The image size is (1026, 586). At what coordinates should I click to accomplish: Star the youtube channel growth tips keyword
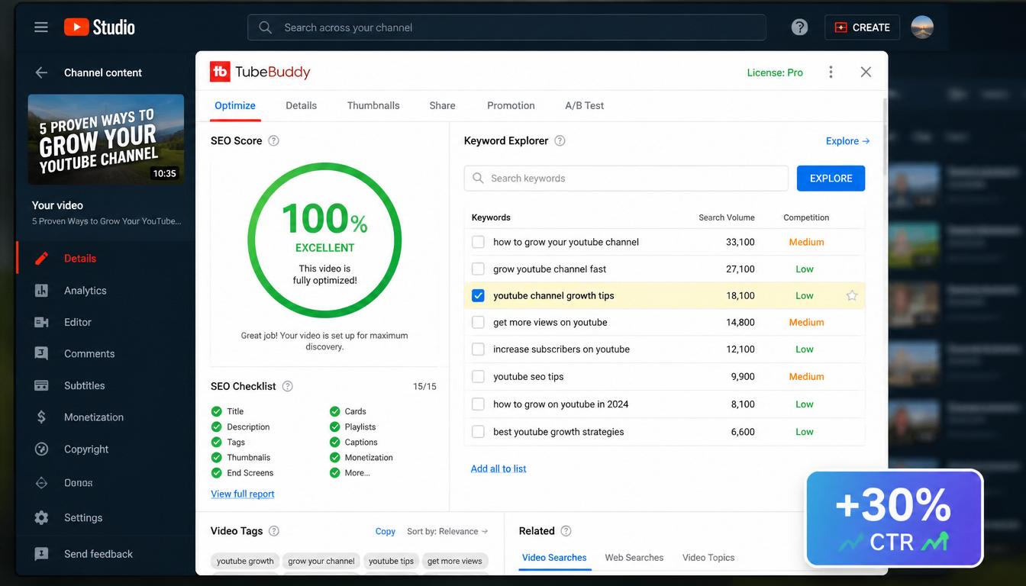point(852,295)
